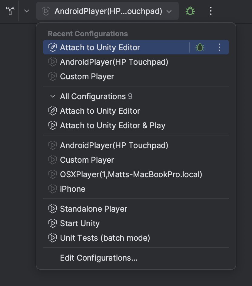Select recent Custom Player configuration

136,76
